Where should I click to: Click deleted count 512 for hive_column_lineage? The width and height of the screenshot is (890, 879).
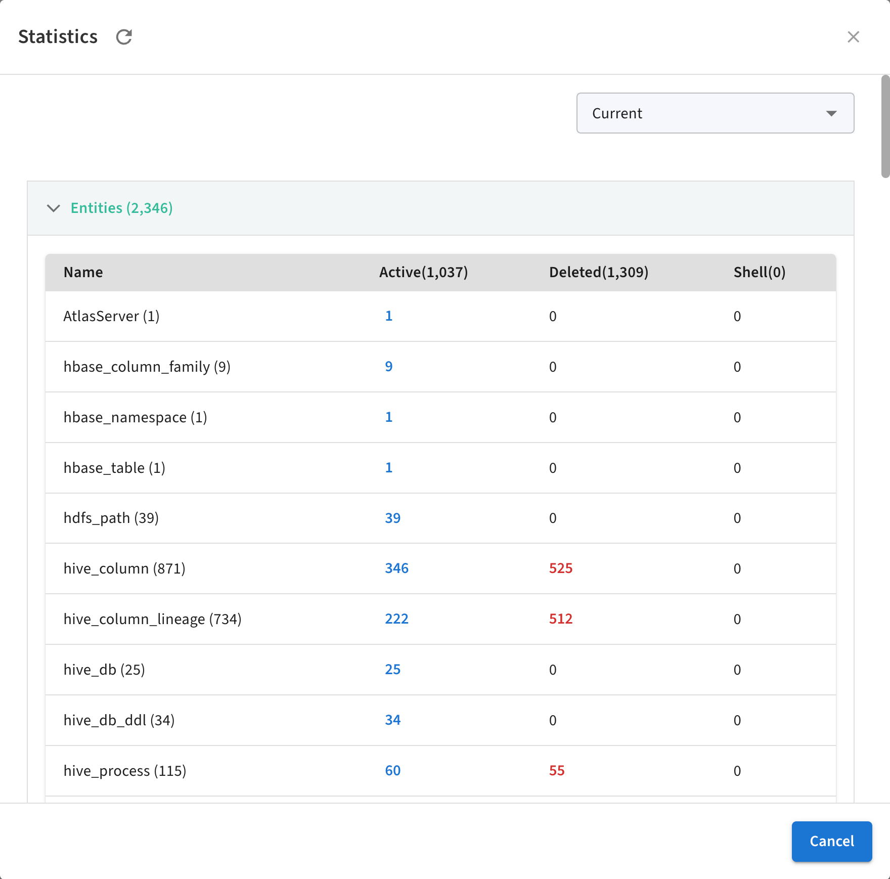tap(560, 619)
